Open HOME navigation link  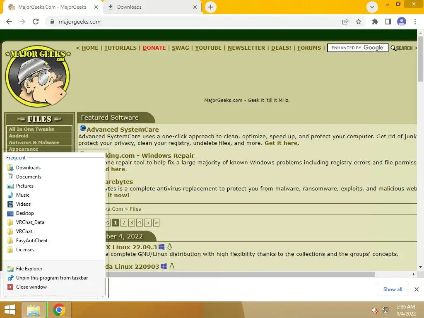pyautogui.click(x=90, y=48)
